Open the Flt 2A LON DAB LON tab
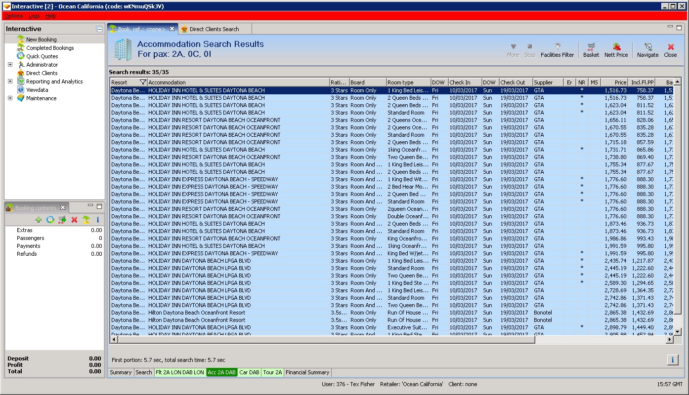The height and width of the screenshot is (395, 689). [180, 372]
